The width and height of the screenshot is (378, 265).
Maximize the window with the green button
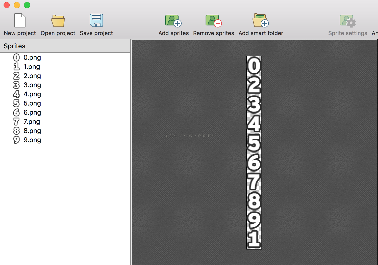coord(27,5)
